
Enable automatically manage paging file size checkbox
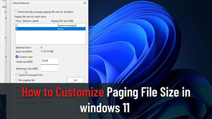point(16,11)
